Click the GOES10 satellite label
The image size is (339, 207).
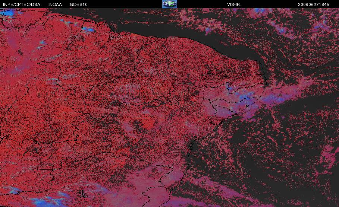(x=79, y=4)
